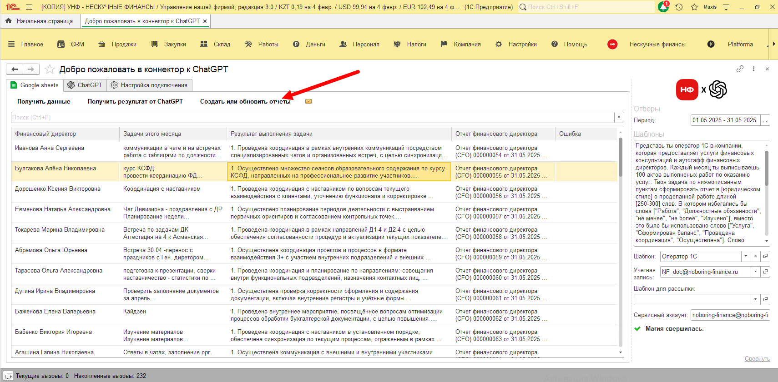Open the period selection ellipsis button
This screenshot has width=778, height=382.
[765, 120]
